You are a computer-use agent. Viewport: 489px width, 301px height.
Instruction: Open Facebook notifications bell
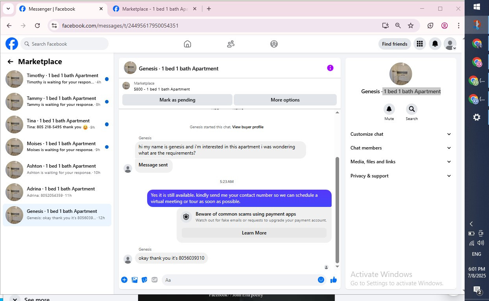coord(435,44)
